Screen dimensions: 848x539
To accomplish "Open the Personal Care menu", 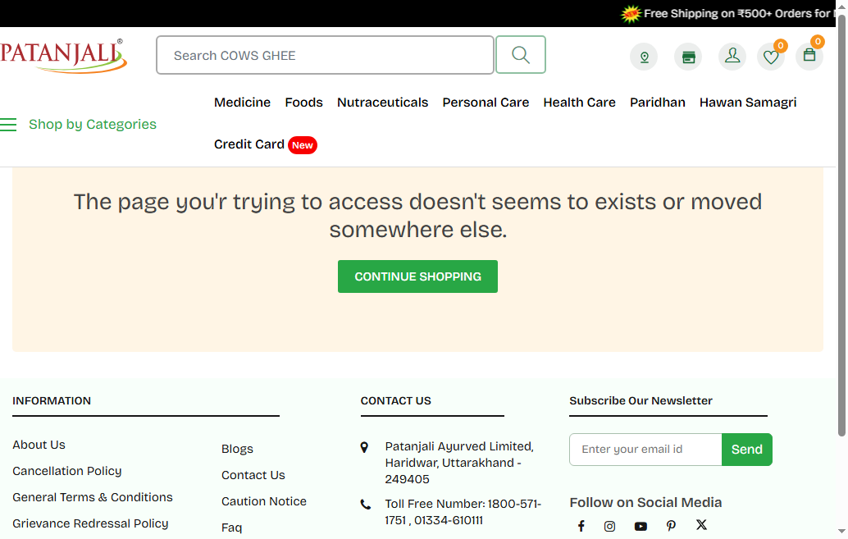I will click(x=486, y=103).
